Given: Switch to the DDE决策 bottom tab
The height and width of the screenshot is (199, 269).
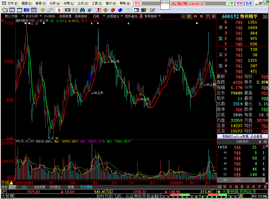Looking at the screenshot, I should coord(40,187).
